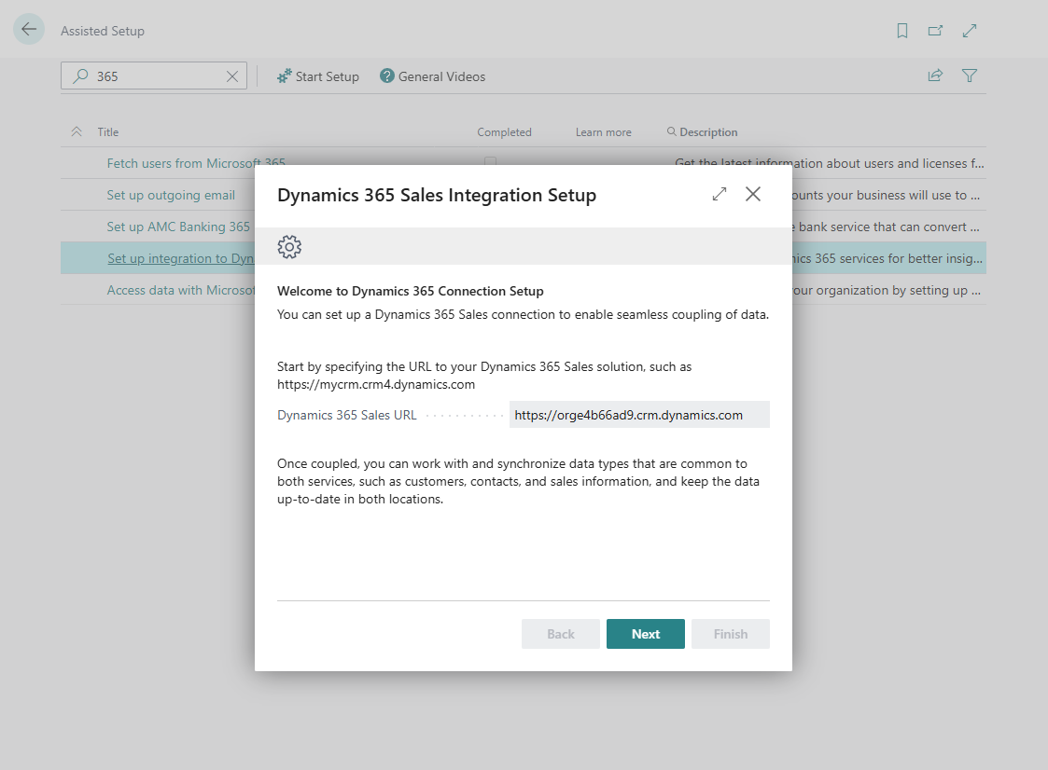
Task: Open page in new window icon
Action: point(935,31)
